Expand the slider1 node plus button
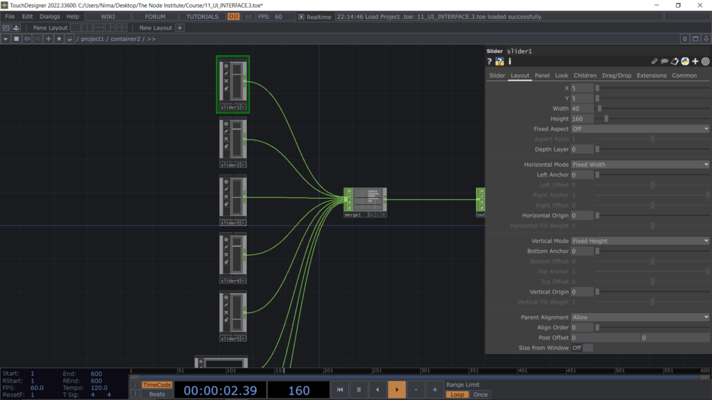 (243, 108)
